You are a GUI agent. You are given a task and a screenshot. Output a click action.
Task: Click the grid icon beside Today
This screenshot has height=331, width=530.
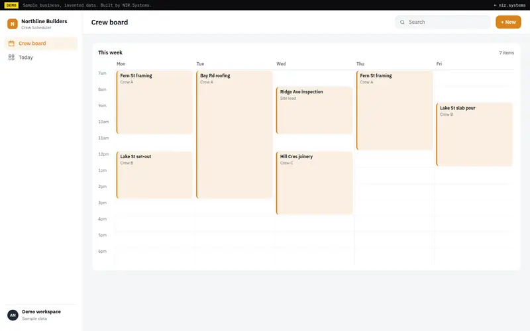(x=11, y=58)
